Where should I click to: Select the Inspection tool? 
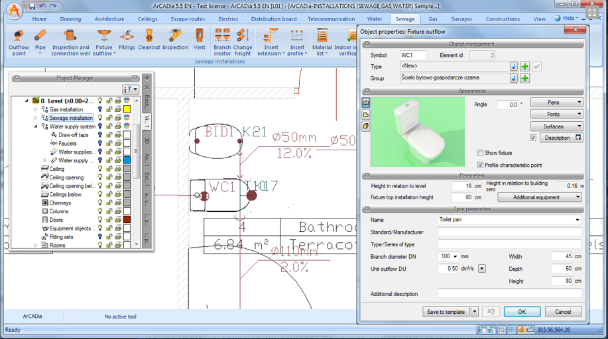click(x=175, y=40)
